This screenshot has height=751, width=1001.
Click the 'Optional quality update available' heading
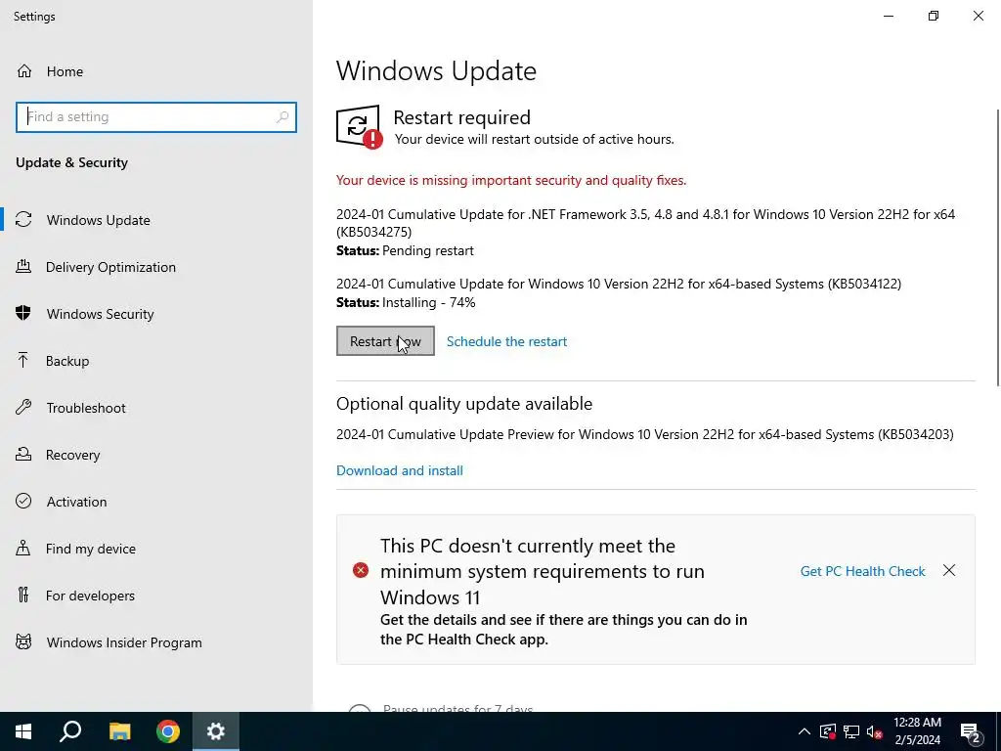click(464, 404)
